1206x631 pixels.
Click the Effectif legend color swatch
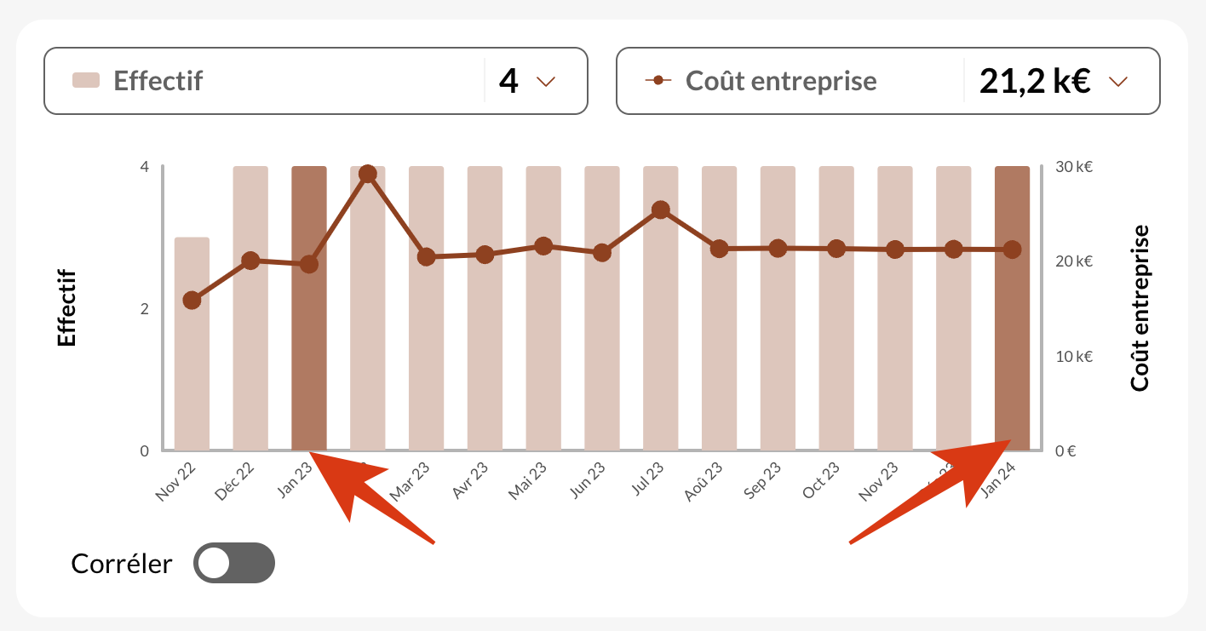tap(87, 81)
